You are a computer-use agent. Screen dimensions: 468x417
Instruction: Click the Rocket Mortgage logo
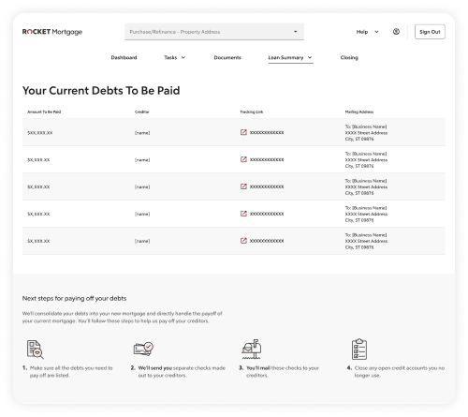52,32
